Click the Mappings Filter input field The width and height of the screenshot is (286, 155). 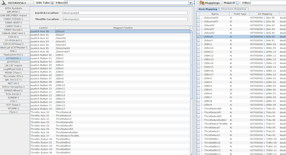(x=268, y=3)
